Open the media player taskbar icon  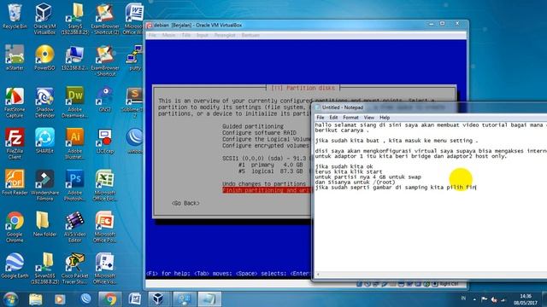pyautogui.click(x=60, y=299)
